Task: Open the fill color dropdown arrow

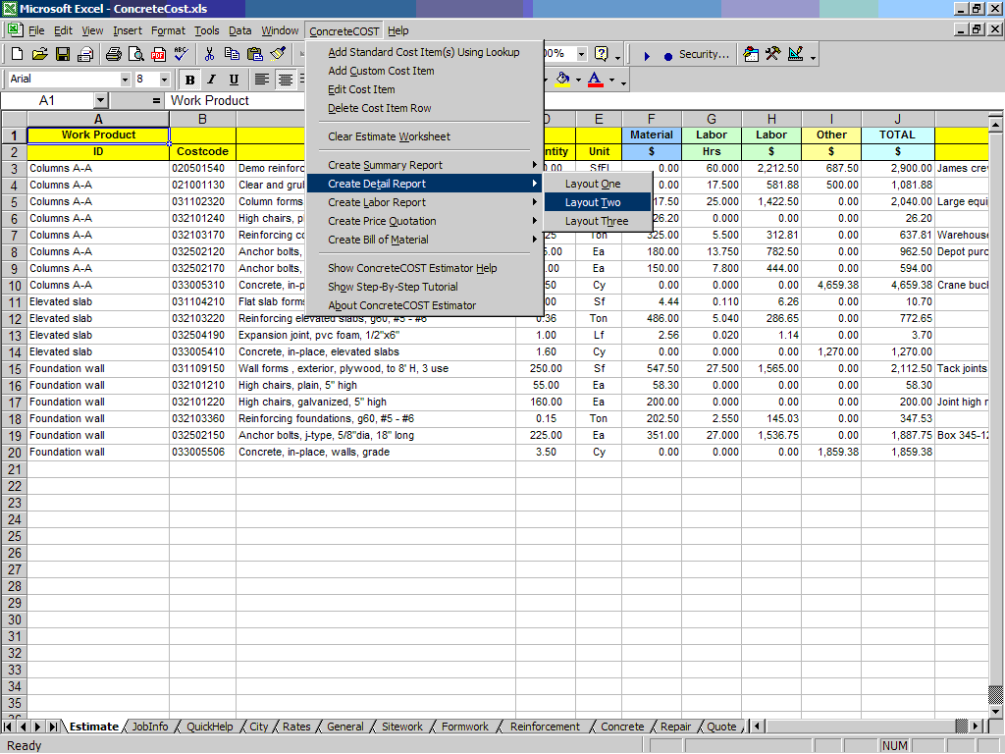Action: point(578,79)
